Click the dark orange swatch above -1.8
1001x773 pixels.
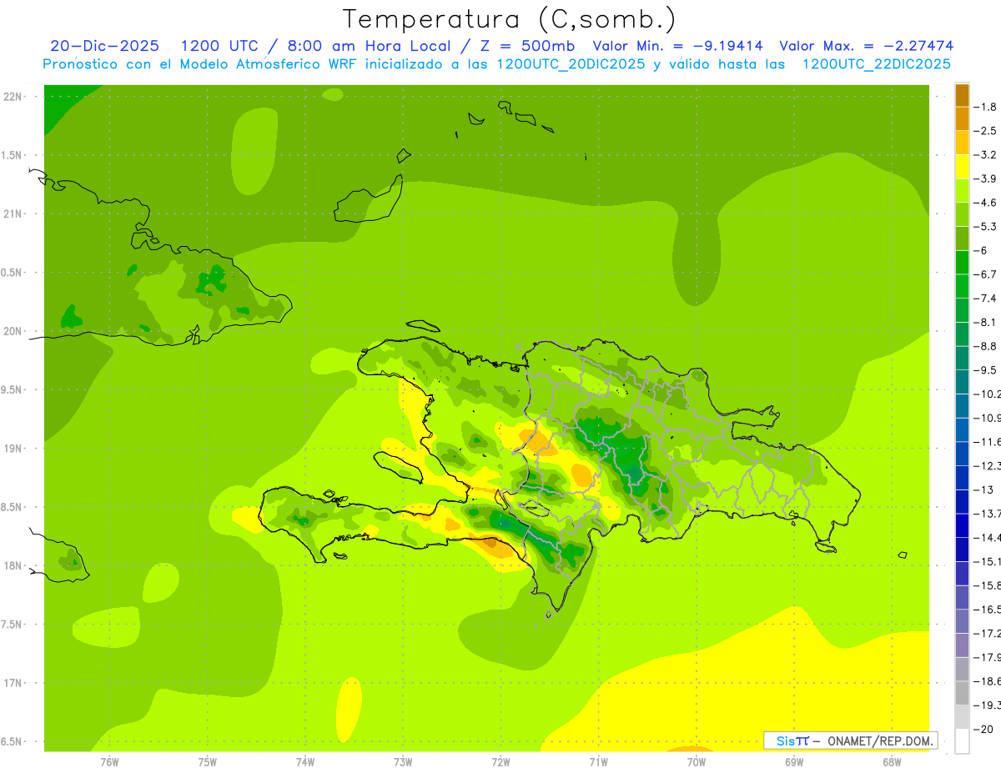(962, 95)
